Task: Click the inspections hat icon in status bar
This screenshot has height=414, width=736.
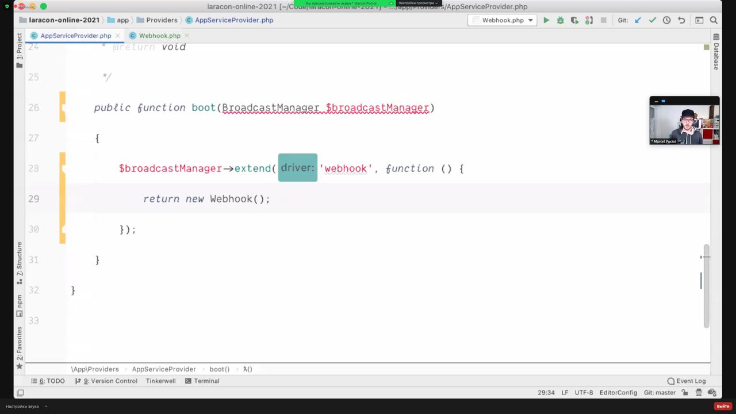Action: click(699, 393)
